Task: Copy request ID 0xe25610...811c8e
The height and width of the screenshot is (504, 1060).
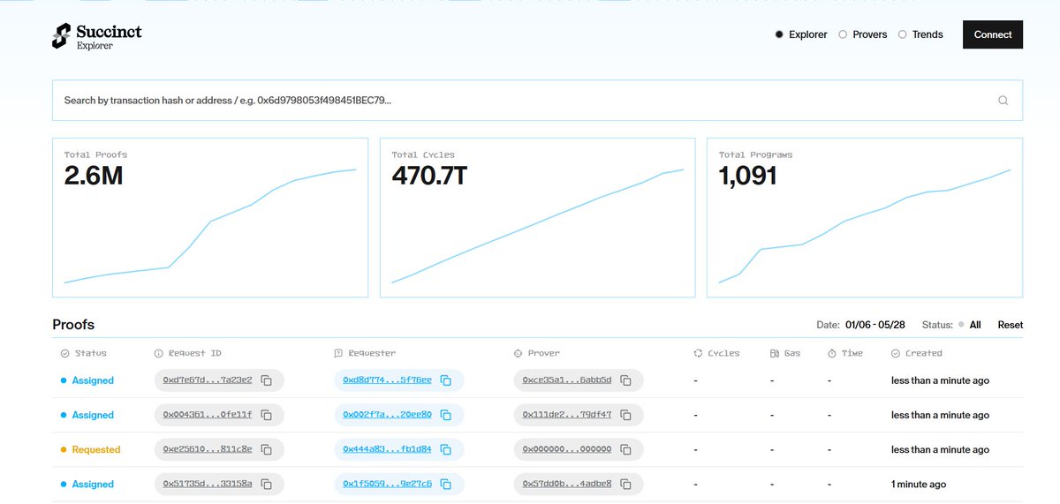Action: [266, 449]
